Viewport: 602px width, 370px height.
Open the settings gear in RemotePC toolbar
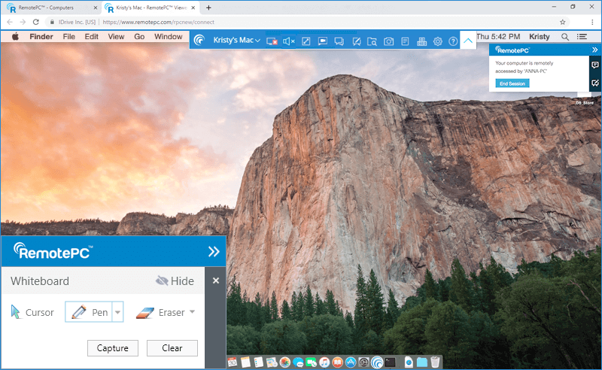point(437,41)
